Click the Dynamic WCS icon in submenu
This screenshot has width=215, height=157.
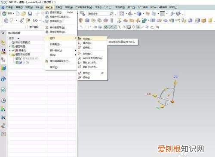click(80, 39)
